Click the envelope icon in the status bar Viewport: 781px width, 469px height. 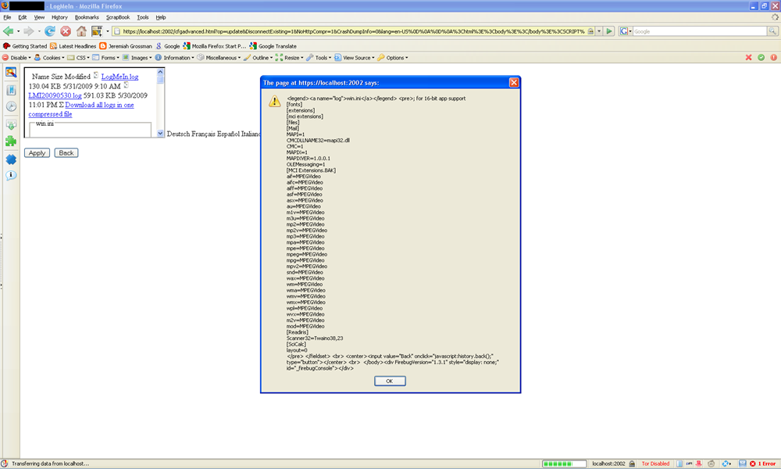[742, 464]
